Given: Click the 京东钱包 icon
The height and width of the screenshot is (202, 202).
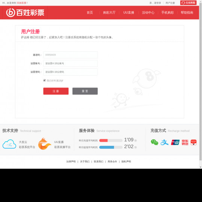Looking at the screenshot, I should 185,143.
